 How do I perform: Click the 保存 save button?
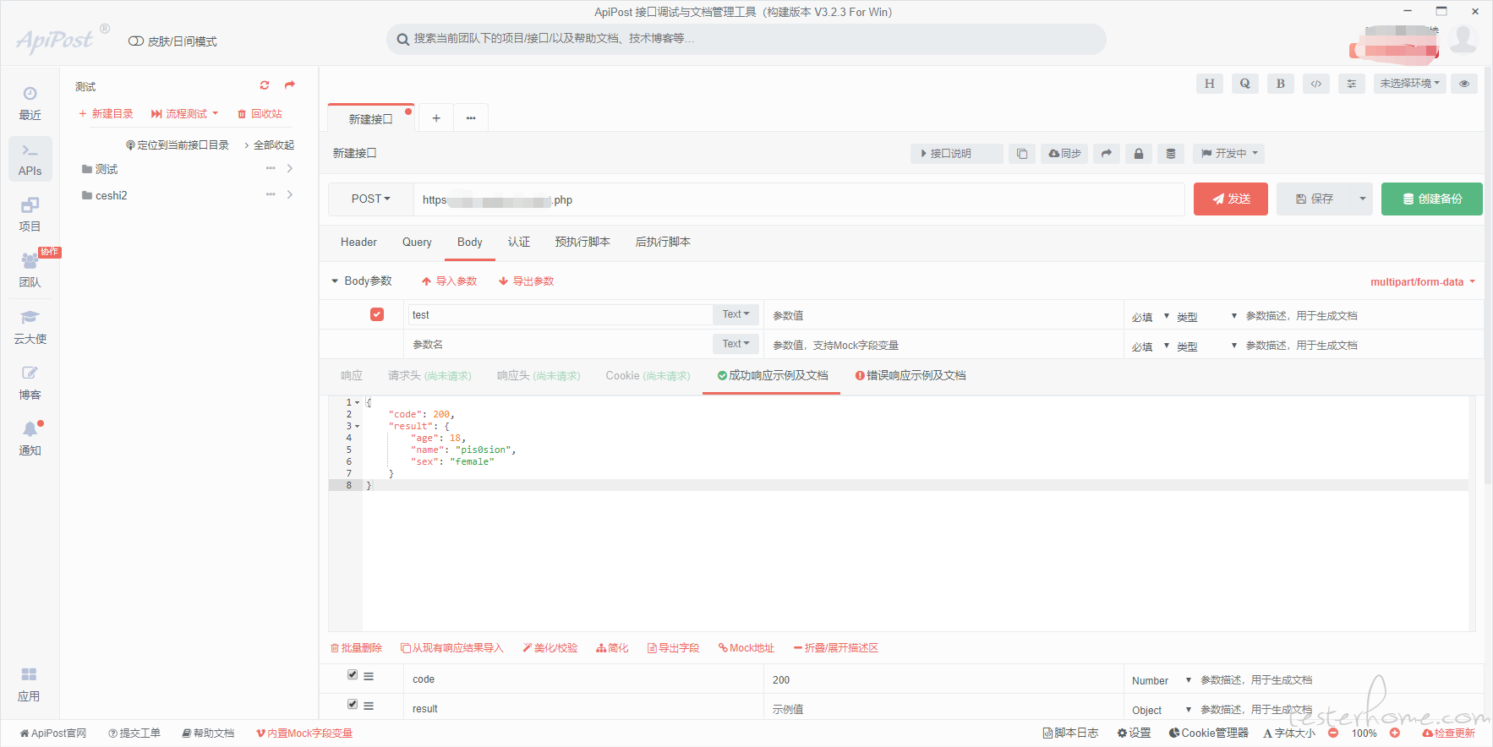click(x=1315, y=199)
